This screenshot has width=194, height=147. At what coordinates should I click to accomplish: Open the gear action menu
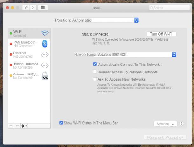(x=24, y=126)
